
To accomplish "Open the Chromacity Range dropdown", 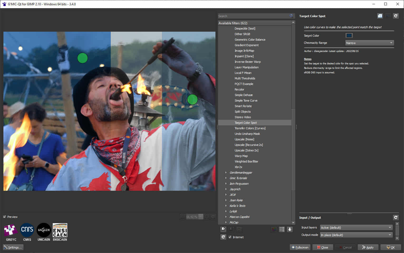I will point(369,43).
